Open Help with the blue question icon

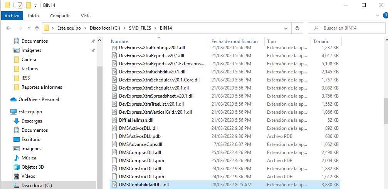(x=386, y=15)
